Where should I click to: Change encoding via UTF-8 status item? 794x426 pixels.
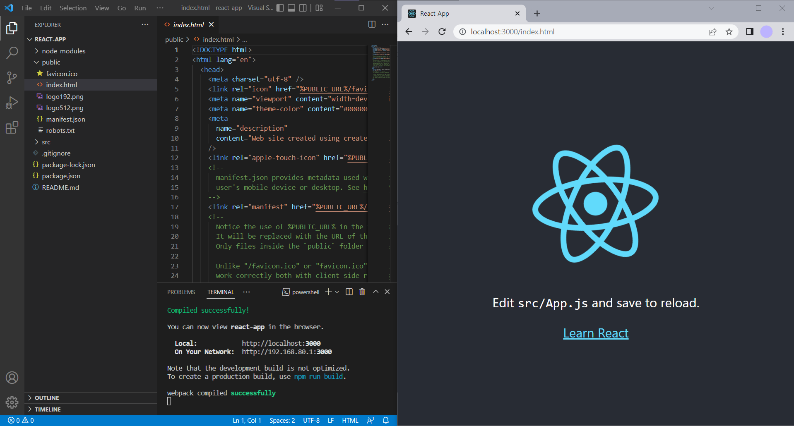click(311, 420)
